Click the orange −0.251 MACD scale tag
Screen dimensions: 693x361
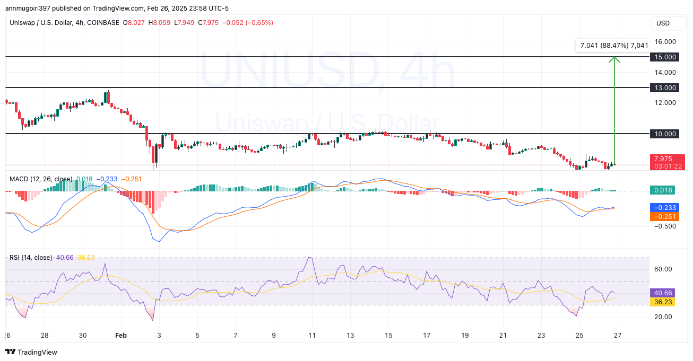point(665,216)
